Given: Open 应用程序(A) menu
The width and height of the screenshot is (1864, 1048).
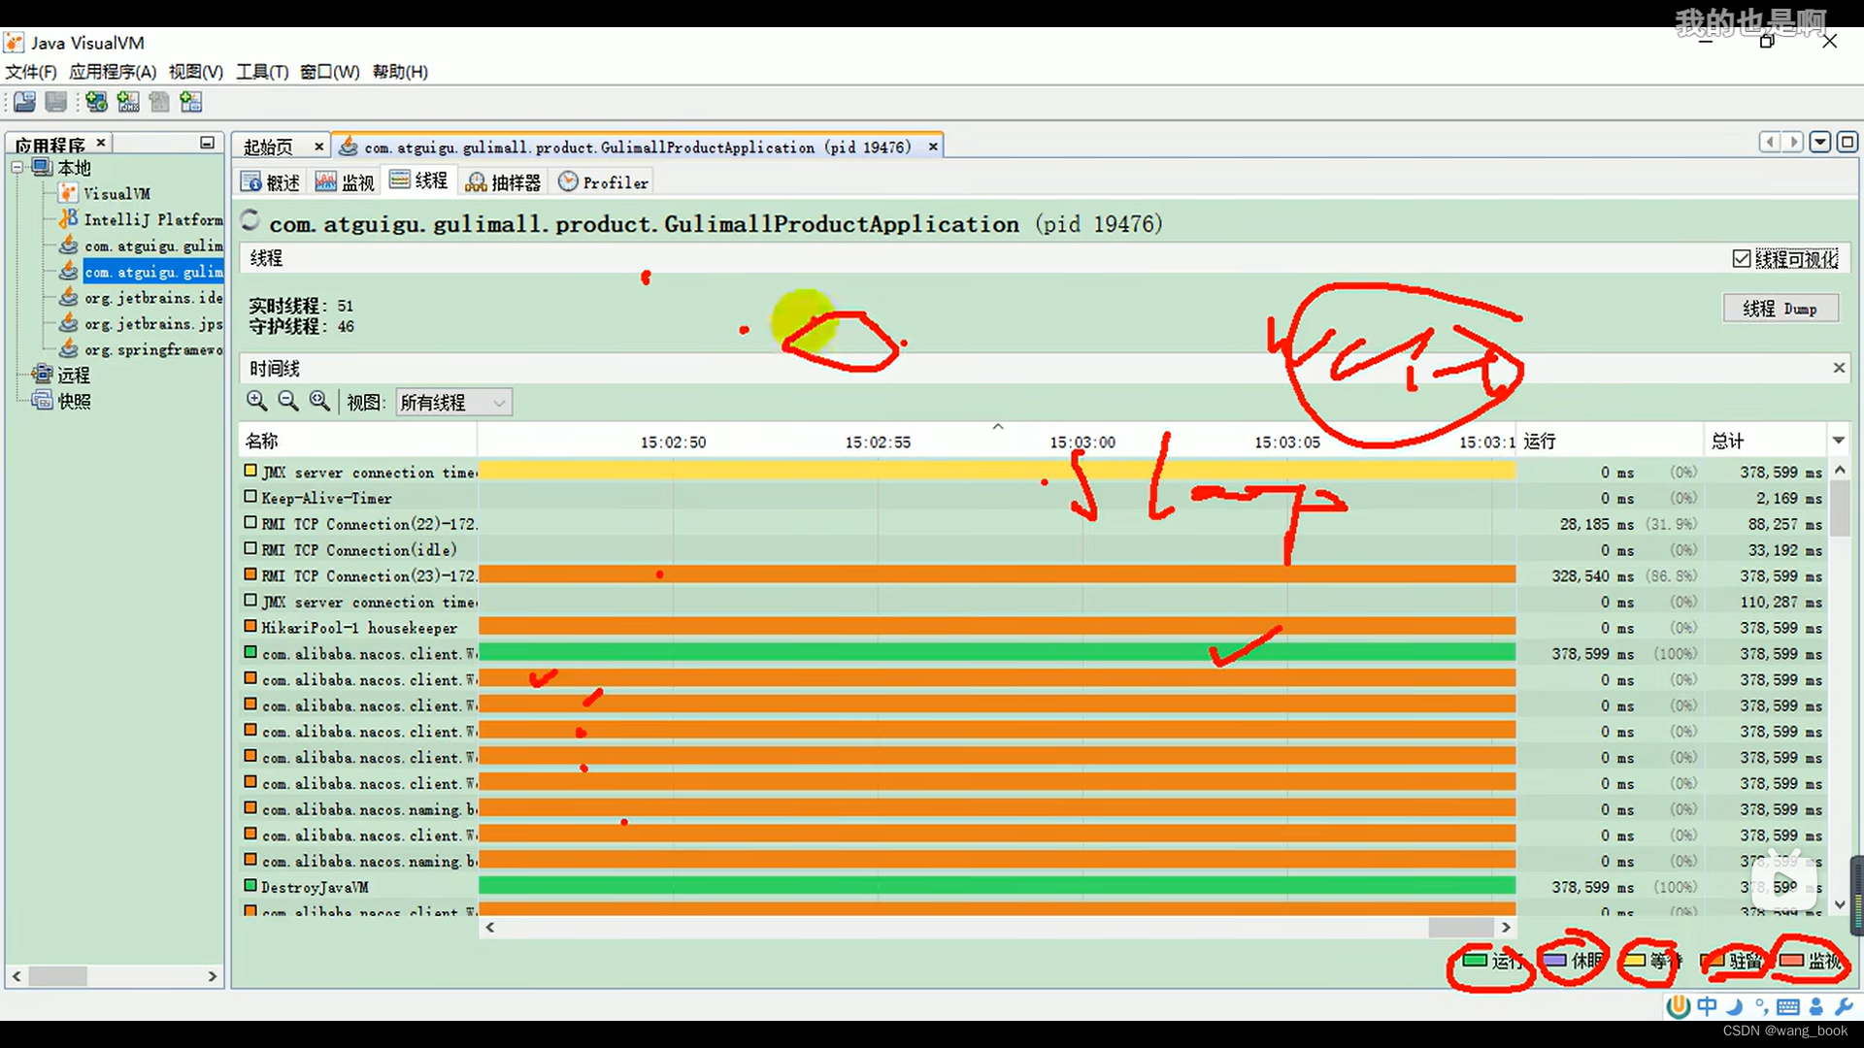Looking at the screenshot, I should click(113, 72).
